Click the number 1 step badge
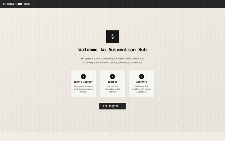Viewport: 225px width, 141px height. coord(83,76)
